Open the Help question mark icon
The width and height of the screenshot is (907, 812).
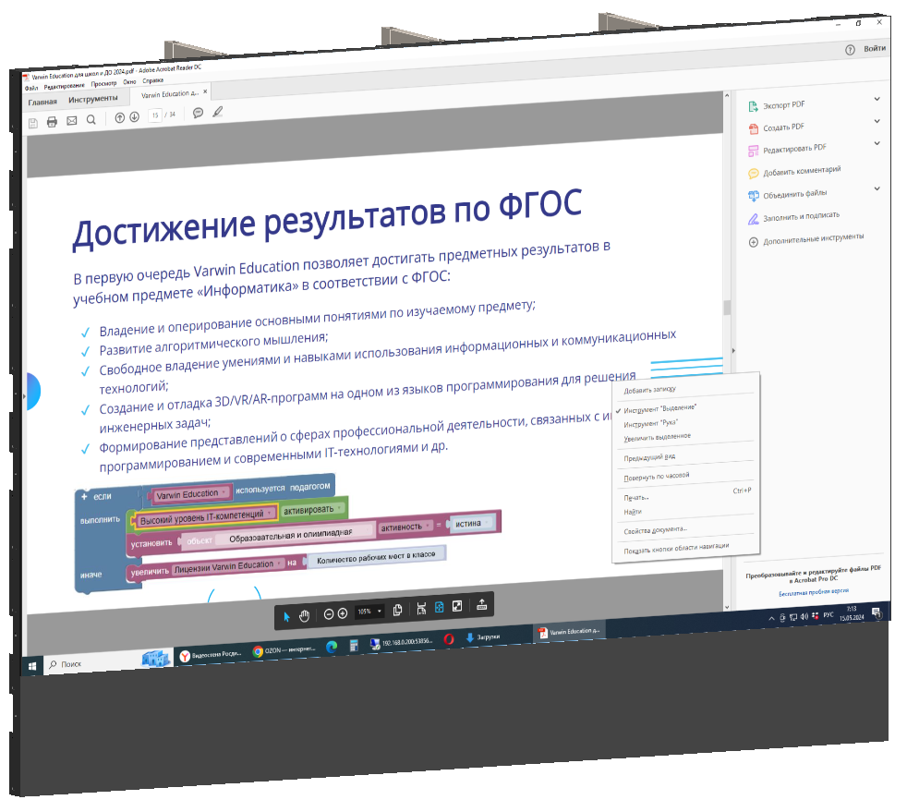[x=850, y=50]
